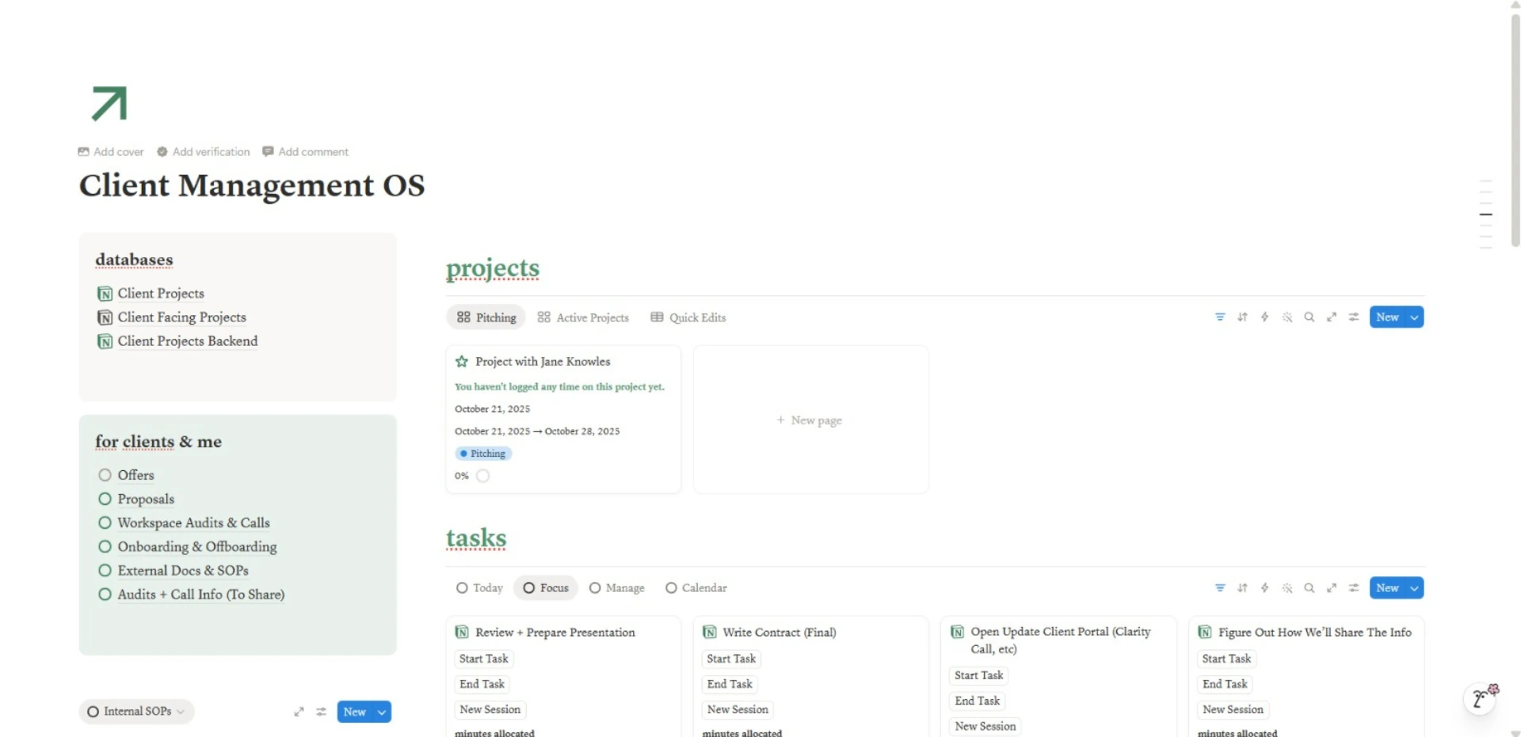Click Add comment above page title
Screen dimensions: 1521x737
(x=306, y=152)
